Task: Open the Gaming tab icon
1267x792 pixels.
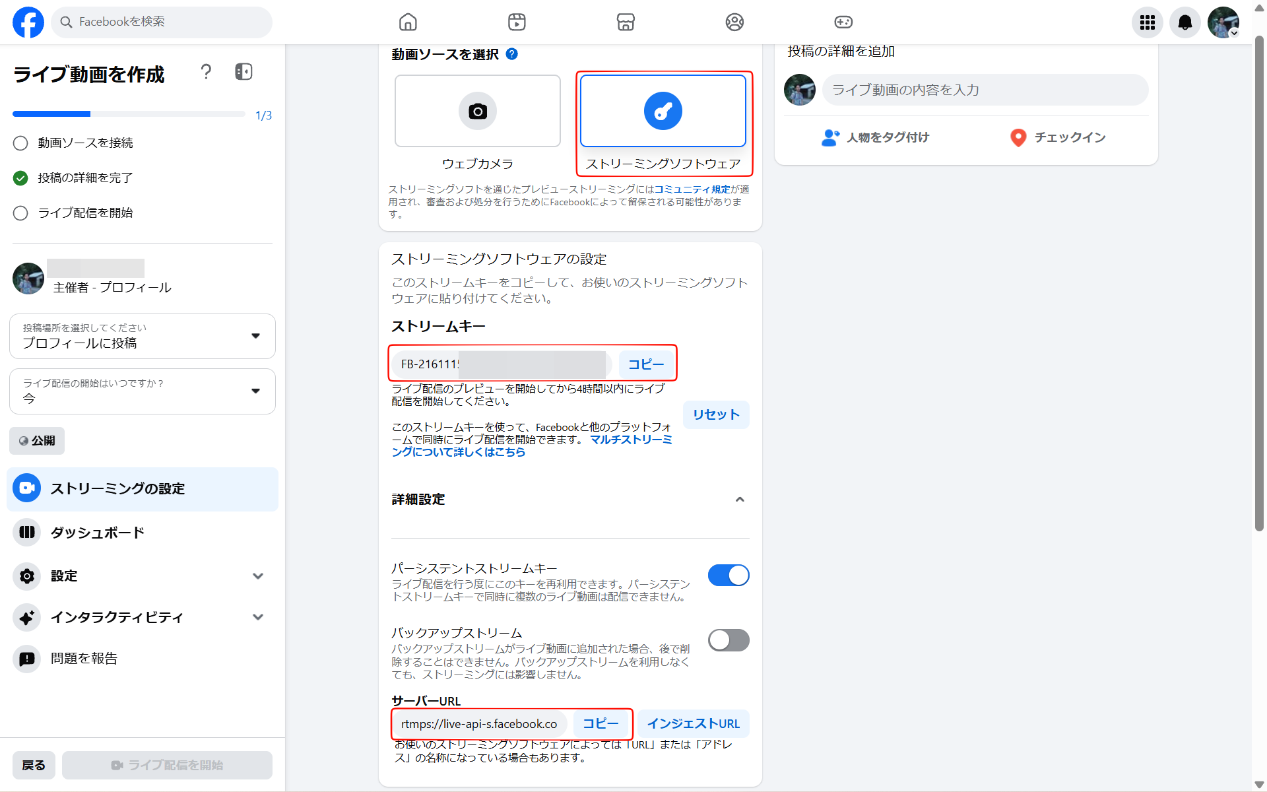Action: point(843,22)
